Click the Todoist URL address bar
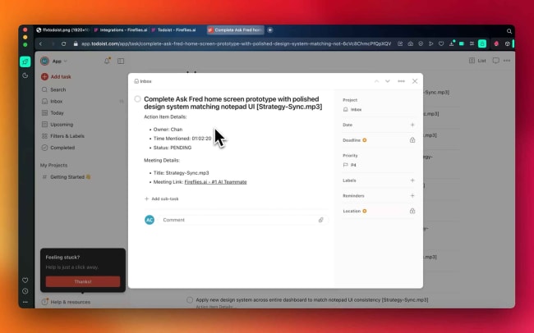 coord(236,43)
